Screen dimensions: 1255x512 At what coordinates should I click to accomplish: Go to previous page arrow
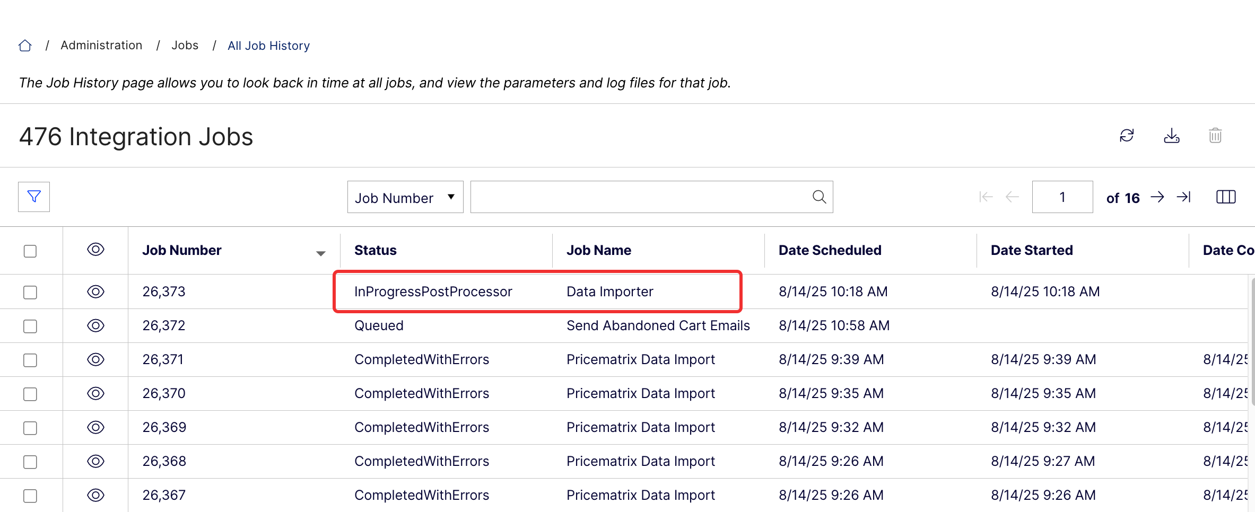(x=1012, y=197)
